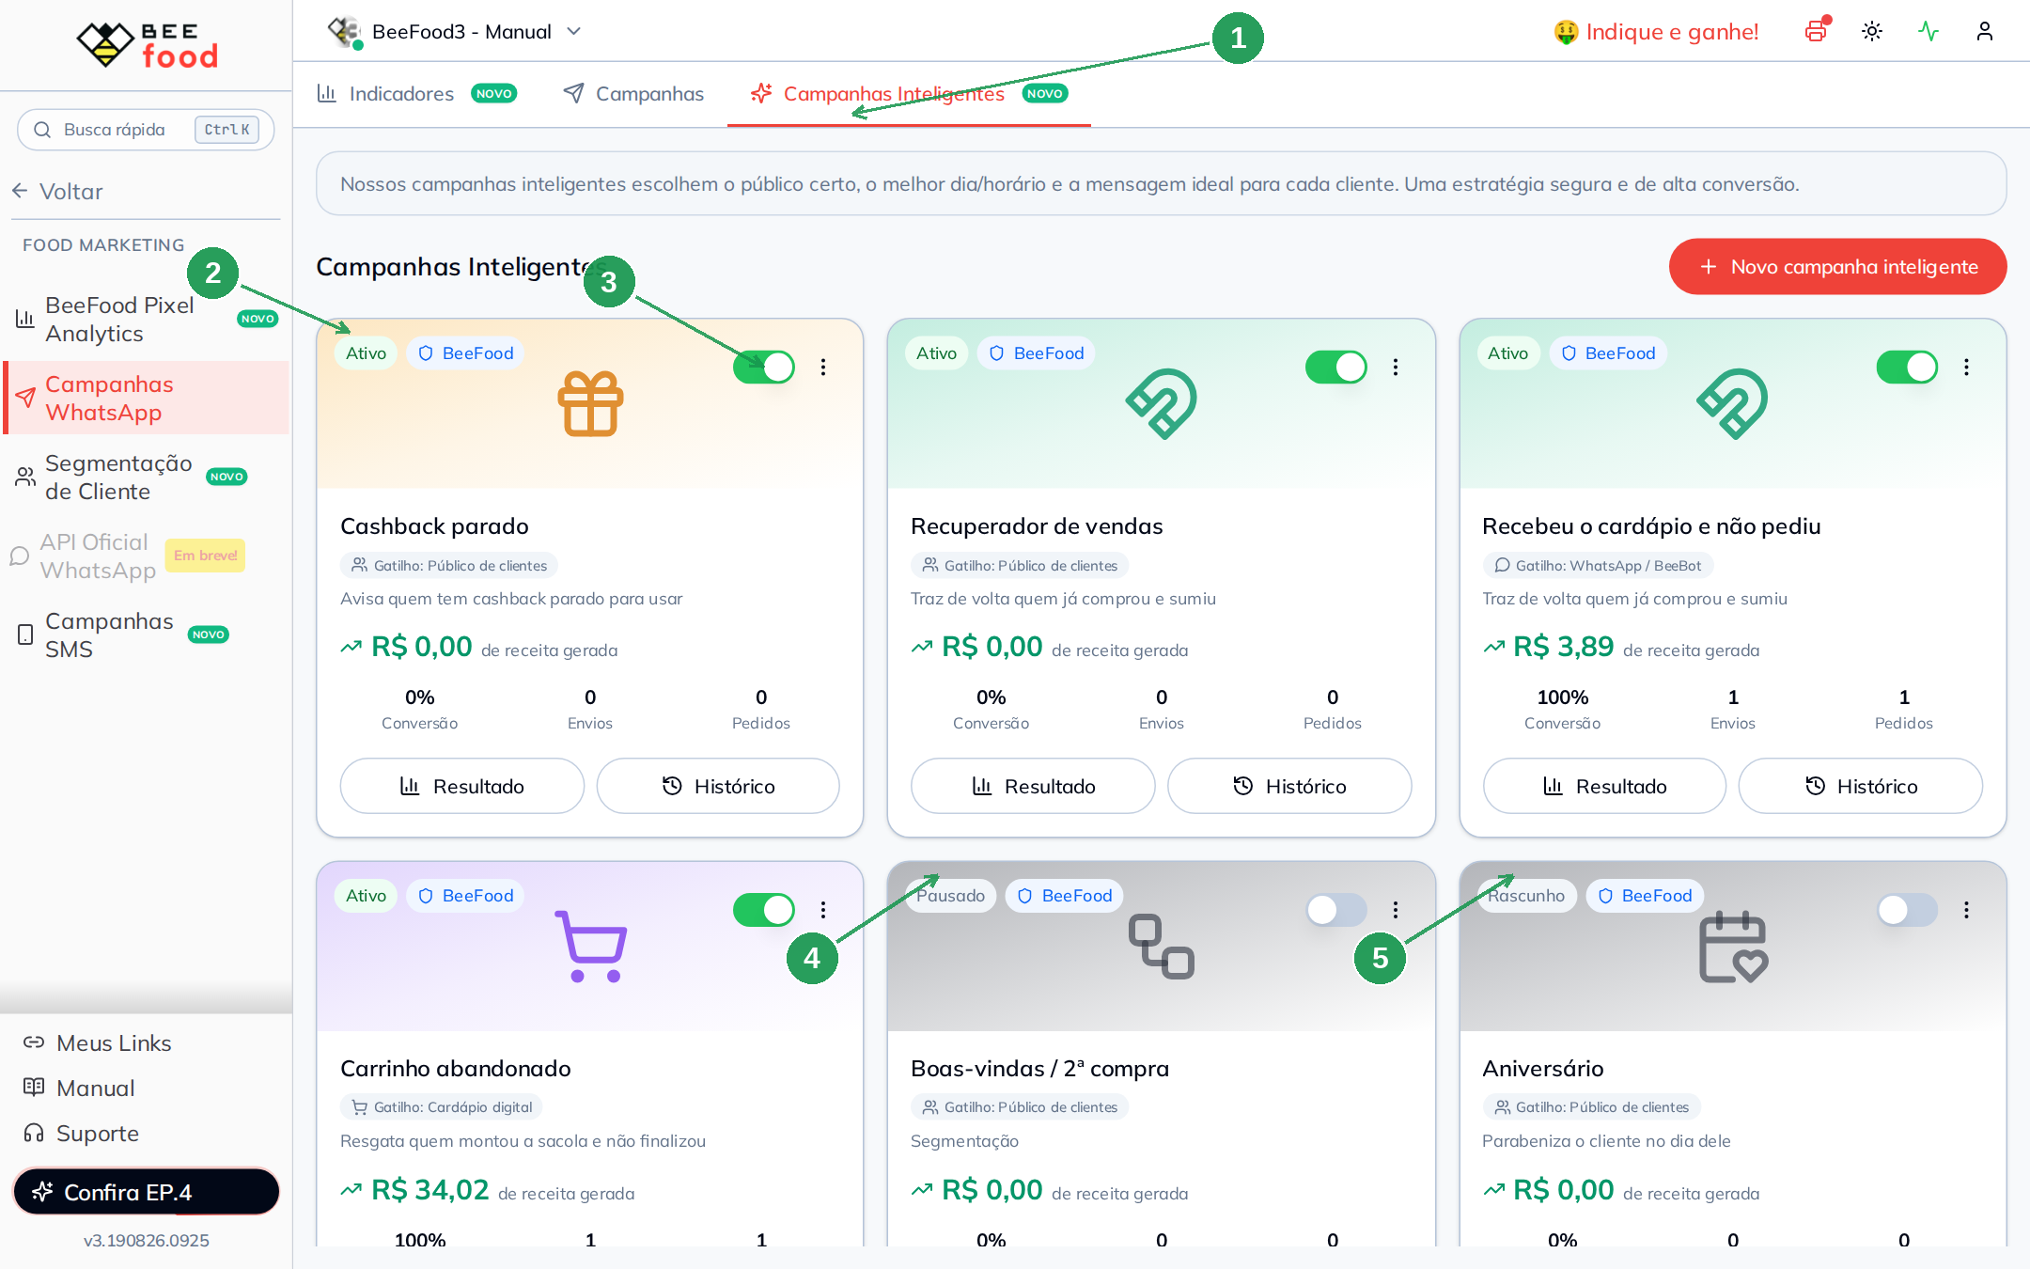Enable the Boas-vindas / 2ª compra toggle
This screenshot has height=1269, width=2030.
[1335, 909]
